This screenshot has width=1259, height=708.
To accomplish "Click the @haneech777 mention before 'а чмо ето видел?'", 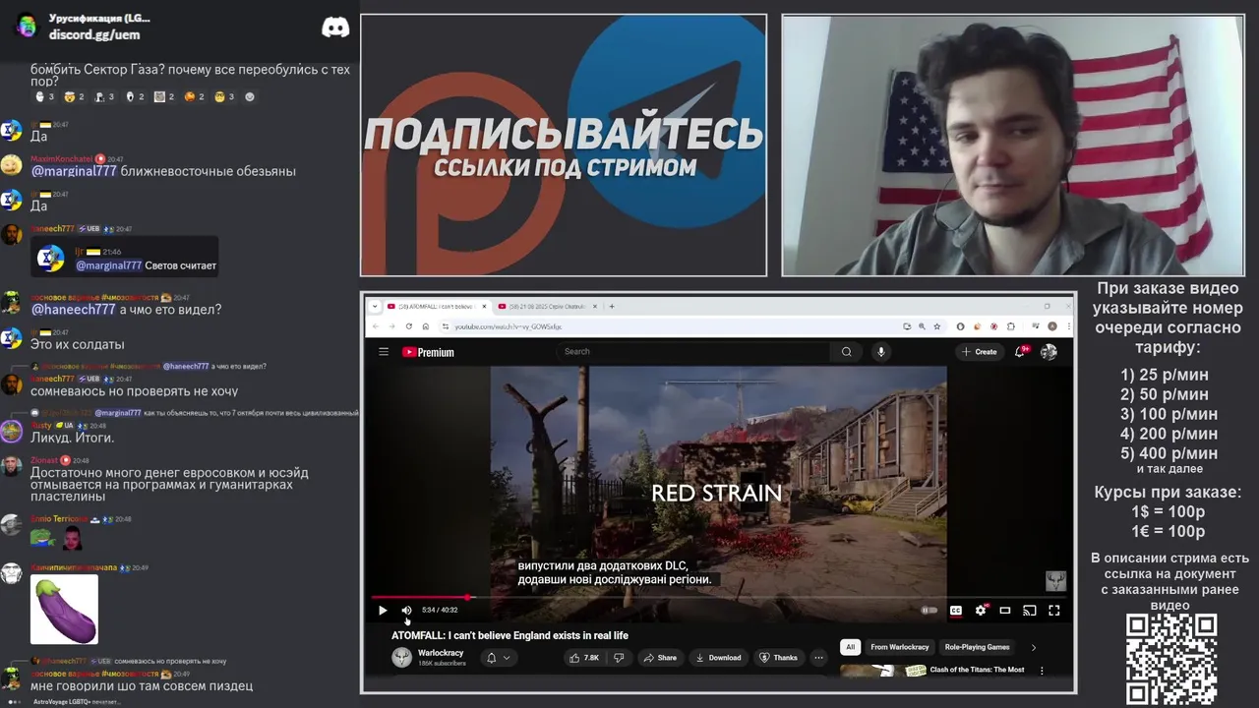I will coord(73,310).
